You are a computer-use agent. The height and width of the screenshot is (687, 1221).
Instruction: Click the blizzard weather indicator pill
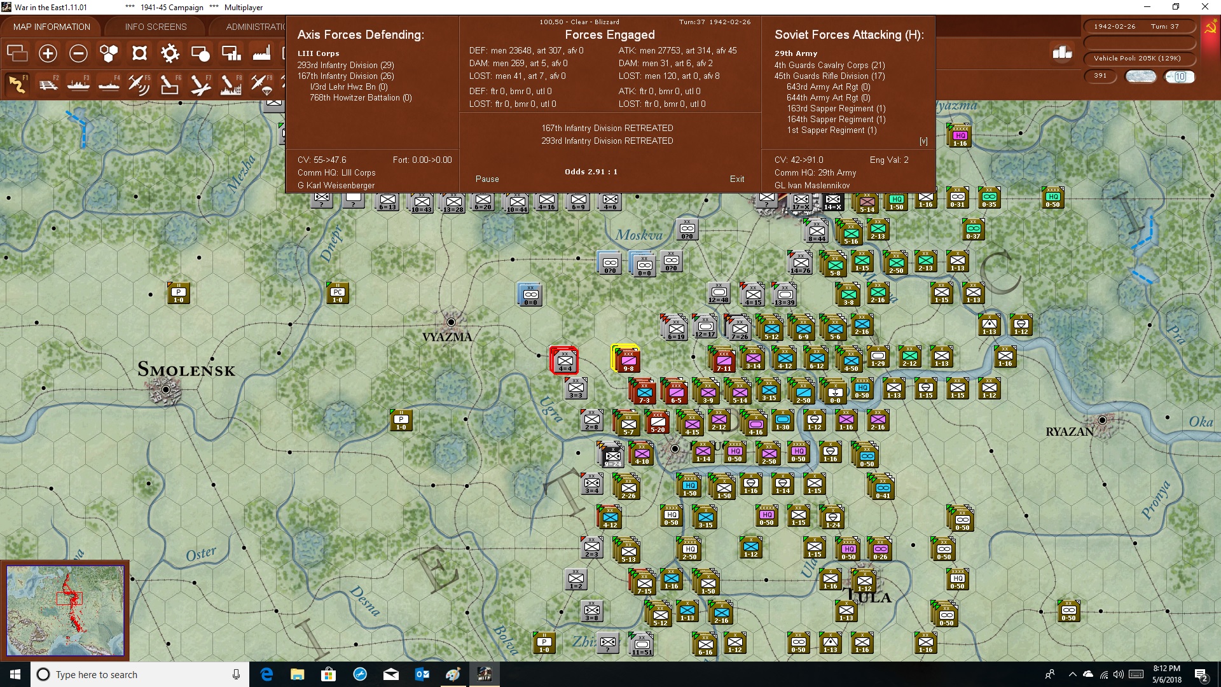pyautogui.click(x=1140, y=76)
